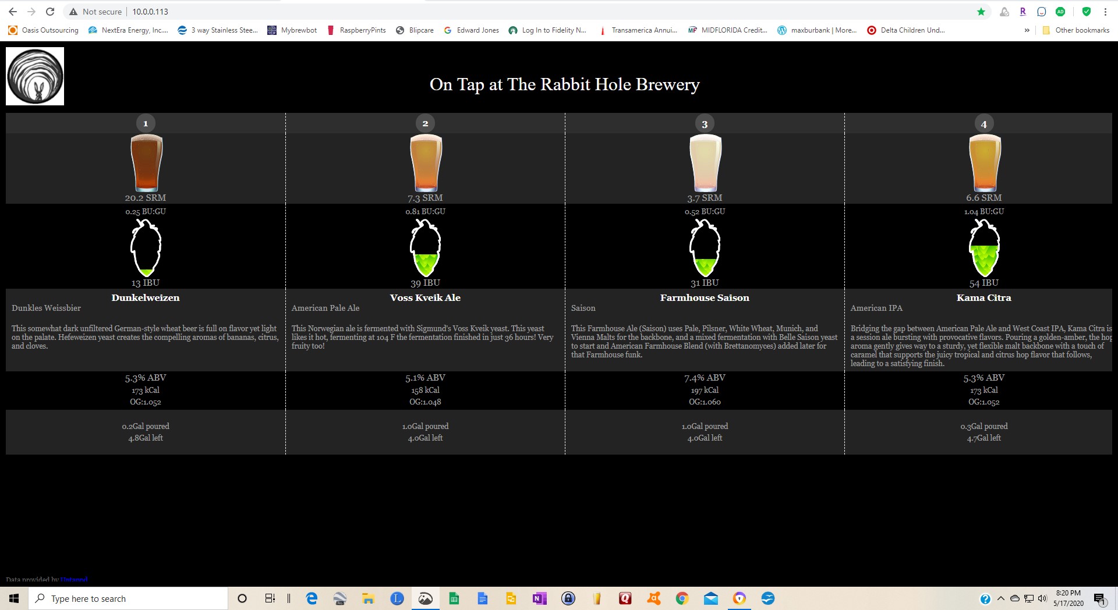Open the RaspberryPints bookmark
Screen dimensions: 1118x610
[356, 30]
